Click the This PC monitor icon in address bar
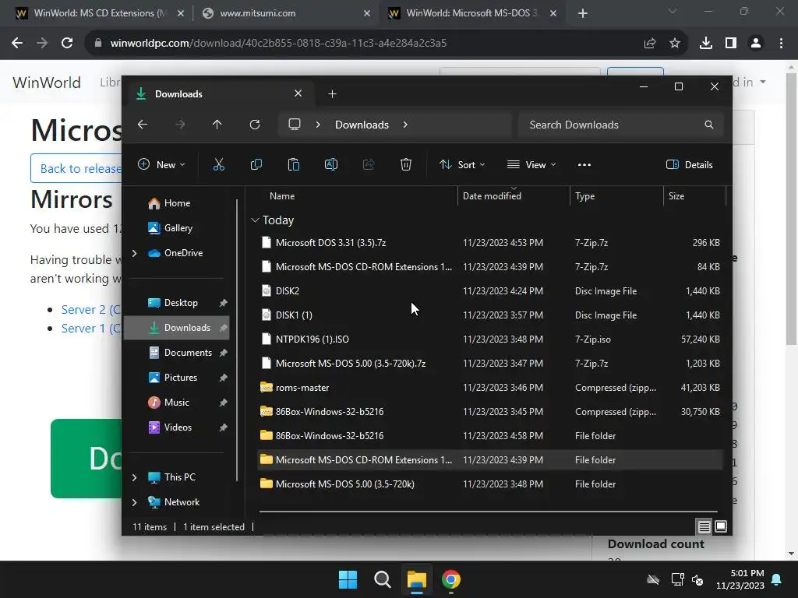The width and height of the screenshot is (798, 598). click(294, 125)
